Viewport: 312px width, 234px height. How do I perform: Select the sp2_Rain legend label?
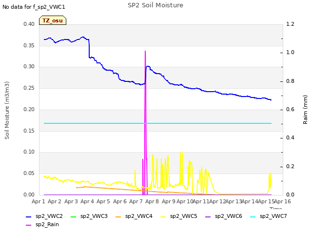pyautogui.click(x=47, y=225)
